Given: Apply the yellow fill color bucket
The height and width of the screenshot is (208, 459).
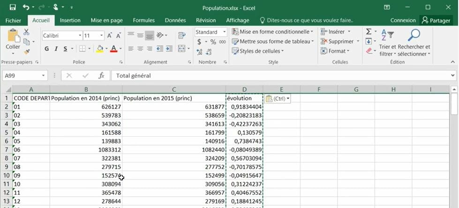Looking at the screenshot, I should [100, 49].
